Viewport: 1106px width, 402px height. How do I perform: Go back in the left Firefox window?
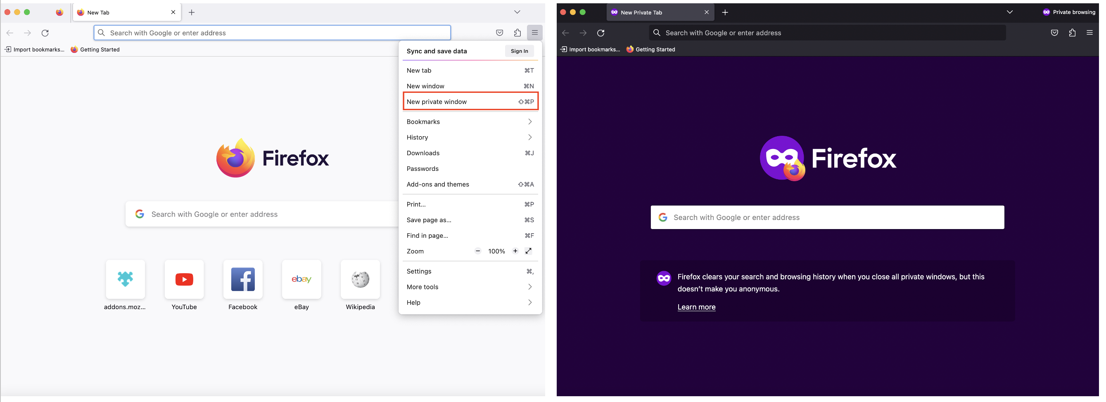pos(10,33)
